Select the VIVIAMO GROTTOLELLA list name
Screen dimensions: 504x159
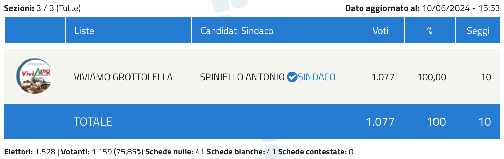click(123, 77)
